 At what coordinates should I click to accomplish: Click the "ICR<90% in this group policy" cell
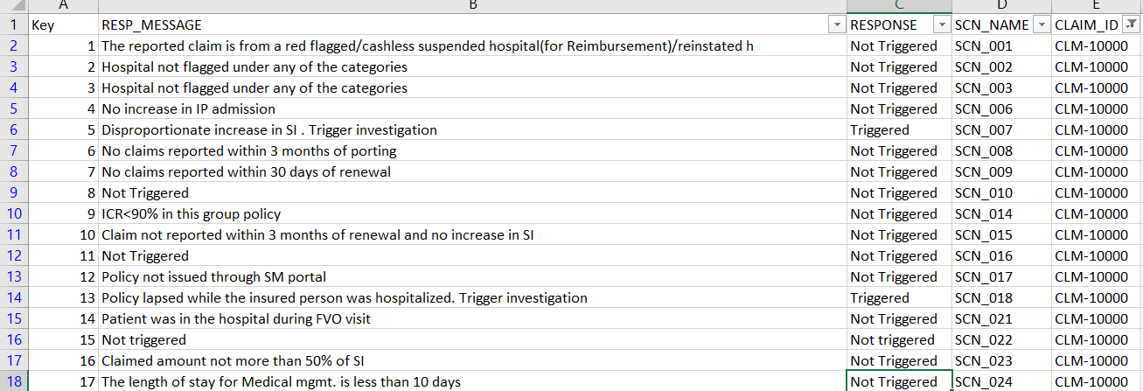point(192,214)
